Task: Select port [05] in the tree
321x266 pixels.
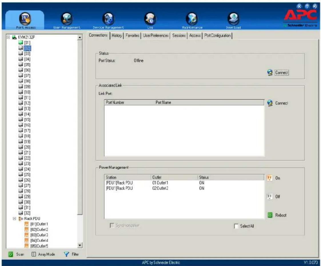Action: click(x=27, y=65)
